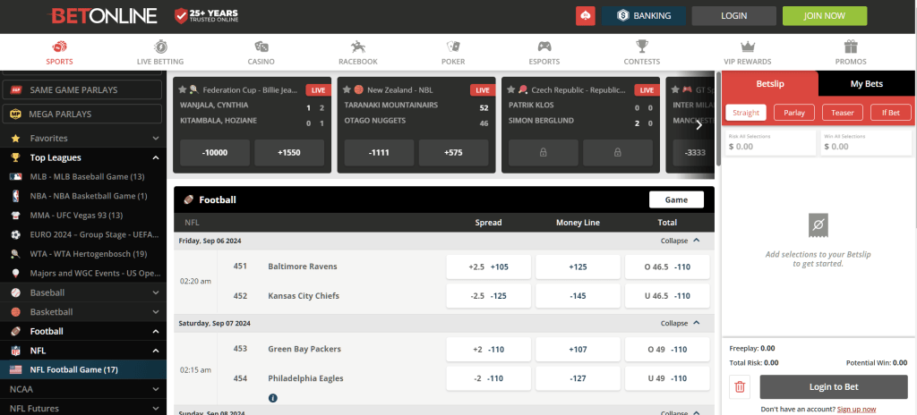Click the Login button in header
917x415 pixels.
734,16
